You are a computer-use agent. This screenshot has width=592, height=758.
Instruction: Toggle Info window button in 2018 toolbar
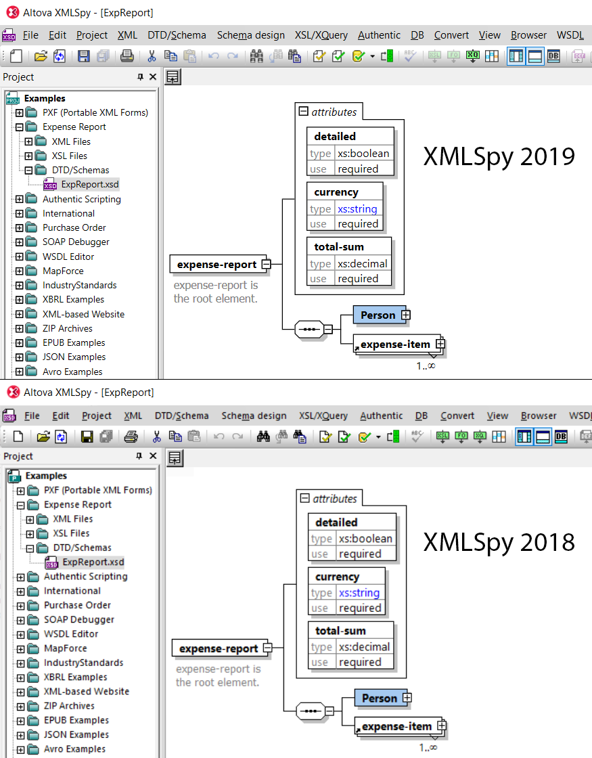click(x=543, y=437)
